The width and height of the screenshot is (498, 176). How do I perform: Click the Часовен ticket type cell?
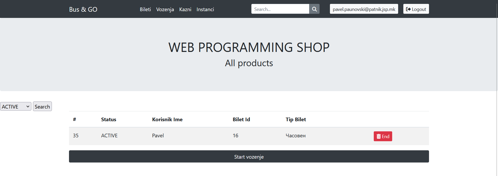pyautogui.click(x=295, y=136)
